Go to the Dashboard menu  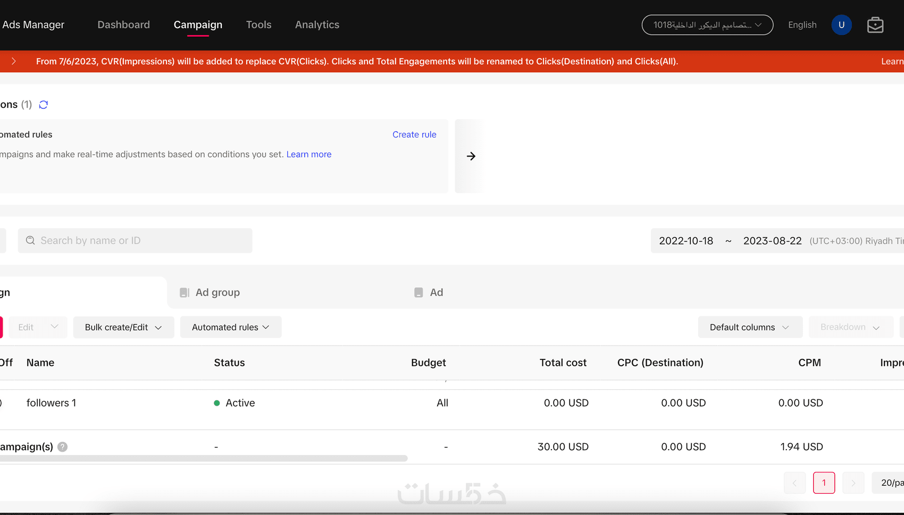point(123,25)
